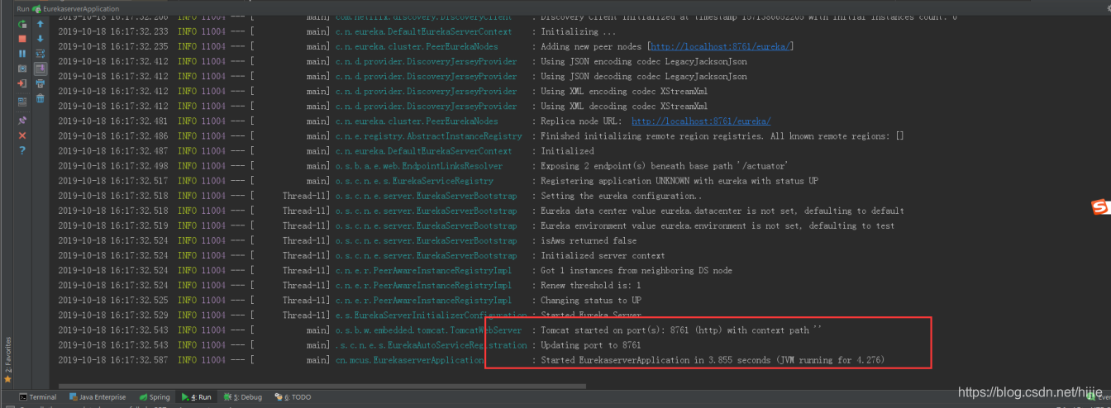Open the Run tool help
The height and width of the screenshot is (408, 1111).
click(x=22, y=150)
